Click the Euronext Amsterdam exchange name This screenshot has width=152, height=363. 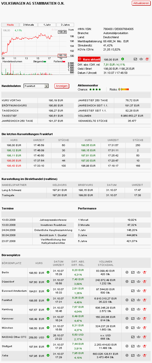tap(14, 291)
